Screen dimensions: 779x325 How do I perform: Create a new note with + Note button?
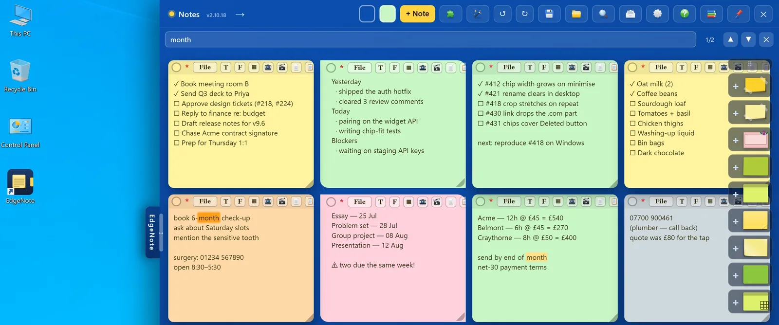point(417,14)
